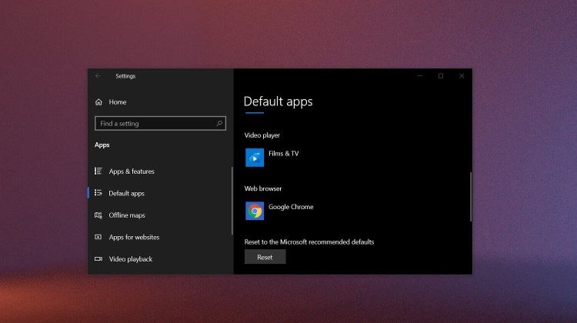Click the Offline maps map icon
Screen dimensions: 577x323
pyautogui.click(x=98, y=215)
